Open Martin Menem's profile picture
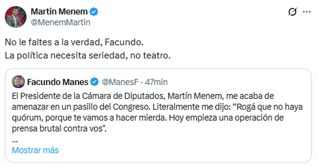 (15, 17)
